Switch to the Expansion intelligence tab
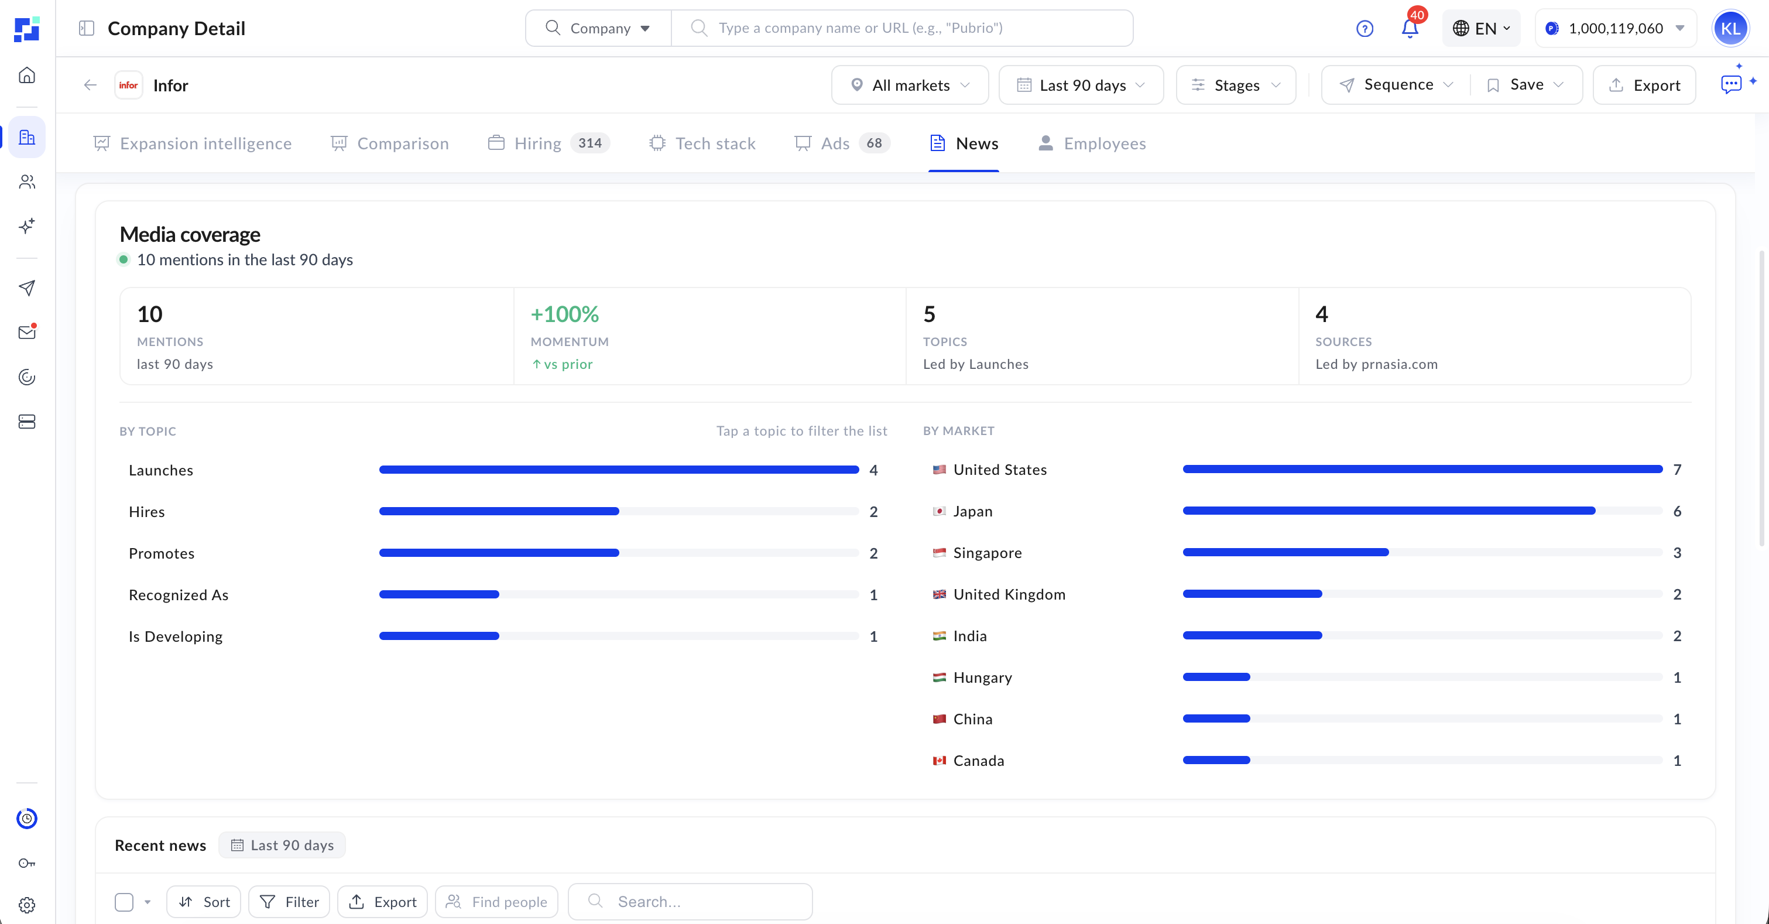This screenshot has width=1769, height=924. pos(193,143)
